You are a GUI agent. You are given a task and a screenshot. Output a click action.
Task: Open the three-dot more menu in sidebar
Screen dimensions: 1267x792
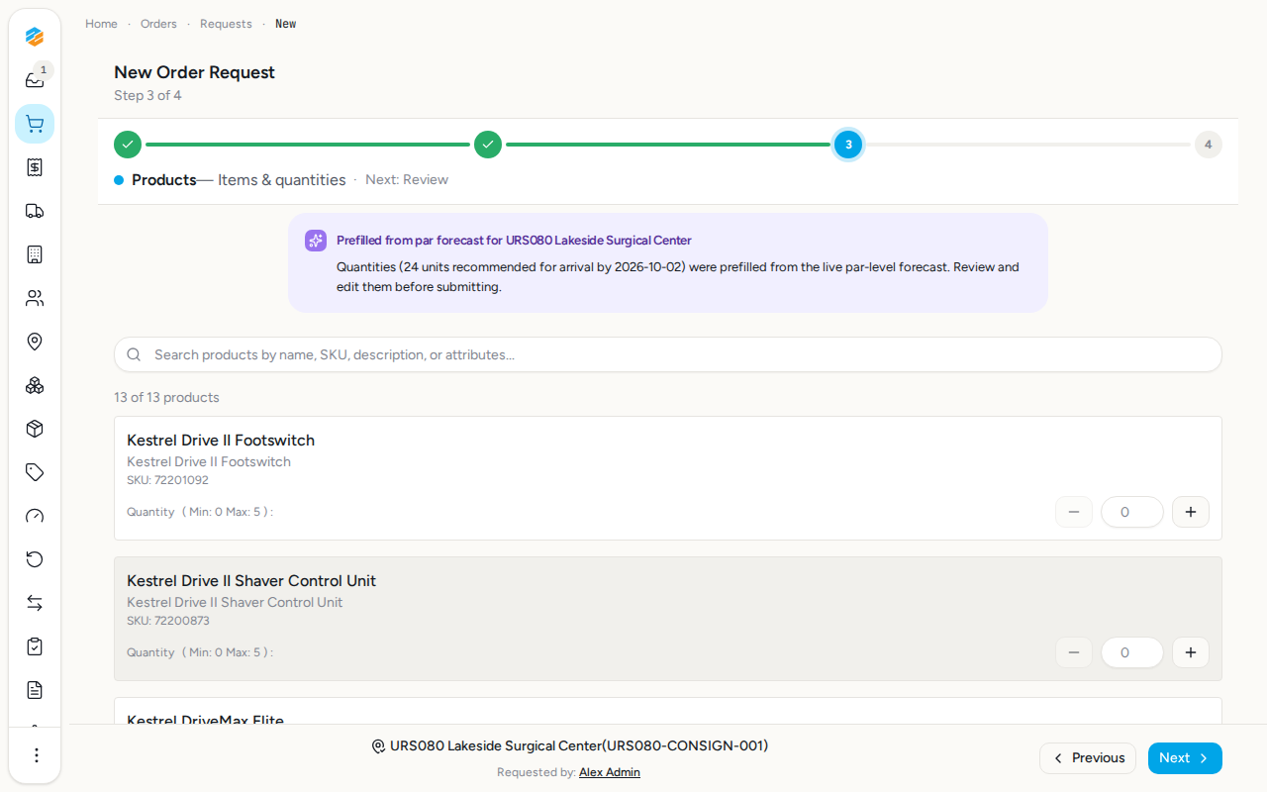[x=36, y=755]
